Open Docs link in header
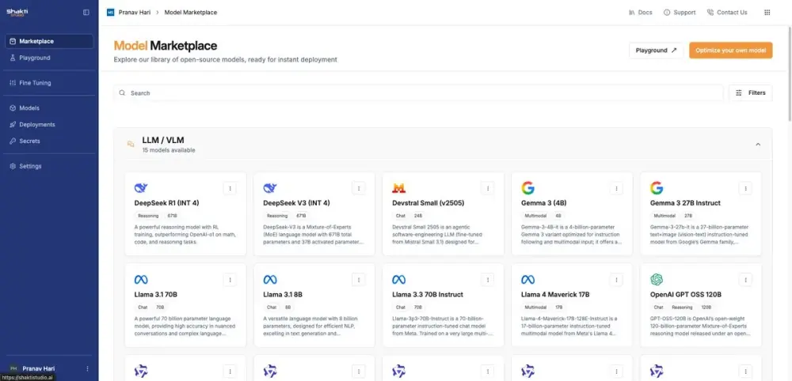 [x=641, y=13]
